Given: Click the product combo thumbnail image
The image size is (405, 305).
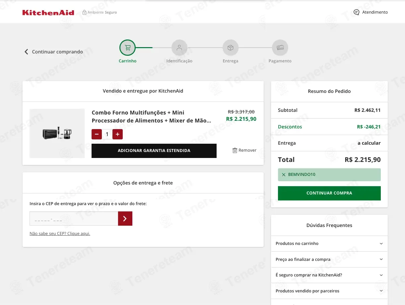Looking at the screenshot, I should (x=57, y=133).
